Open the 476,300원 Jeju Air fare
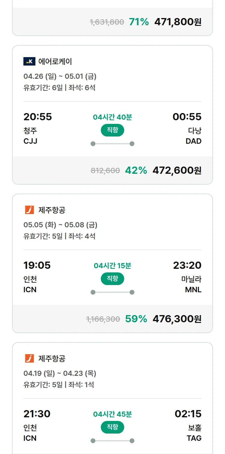 [177, 319]
